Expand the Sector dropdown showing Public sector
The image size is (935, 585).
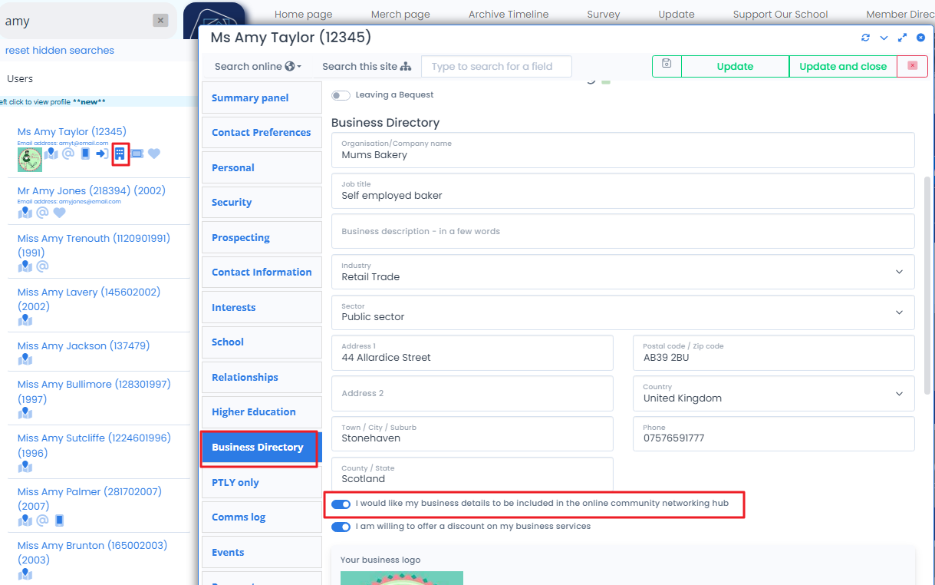pyautogui.click(x=623, y=312)
